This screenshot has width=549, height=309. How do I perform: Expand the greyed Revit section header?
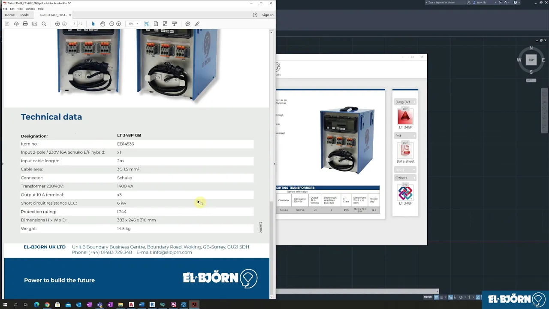pyautogui.click(x=405, y=170)
